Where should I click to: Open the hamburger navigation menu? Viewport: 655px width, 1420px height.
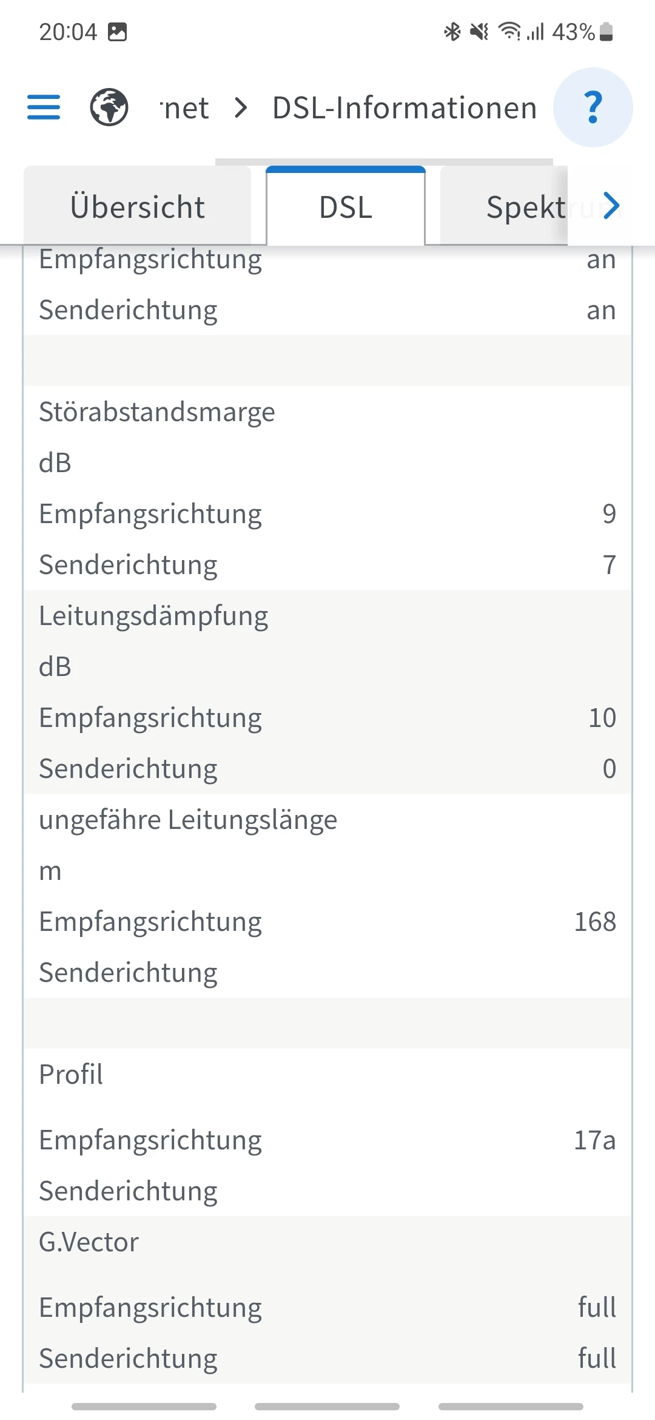[44, 107]
